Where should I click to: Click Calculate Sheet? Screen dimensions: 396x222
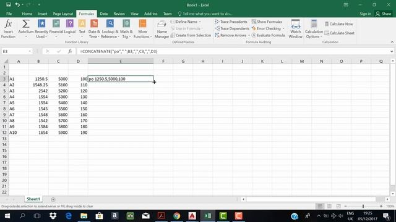(340, 33)
